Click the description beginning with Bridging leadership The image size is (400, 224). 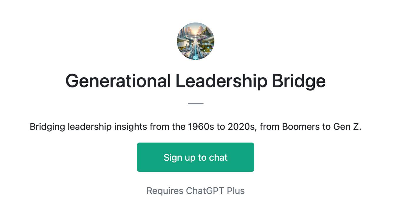tap(196, 127)
